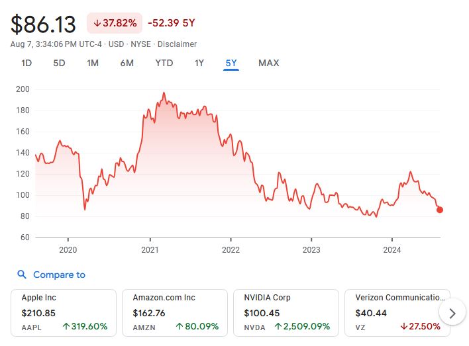Viewport: 469px width, 346px height.
Task: Open the Apple Inc comparison card
Action: tap(64, 312)
